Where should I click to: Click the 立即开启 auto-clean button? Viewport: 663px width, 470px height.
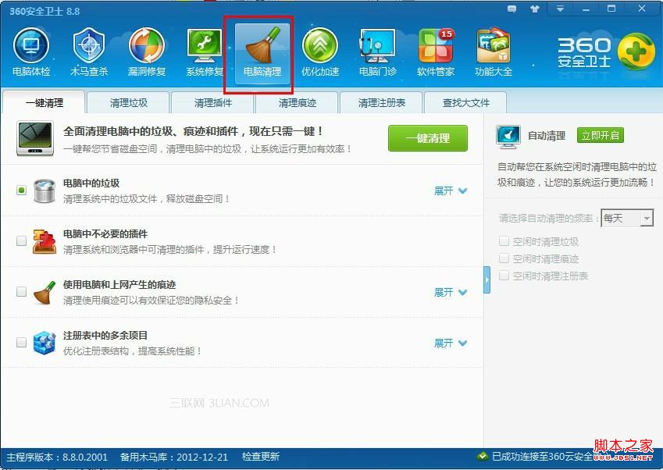point(600,135)
